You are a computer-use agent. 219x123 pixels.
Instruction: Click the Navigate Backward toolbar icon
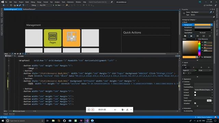coord(4,5)
